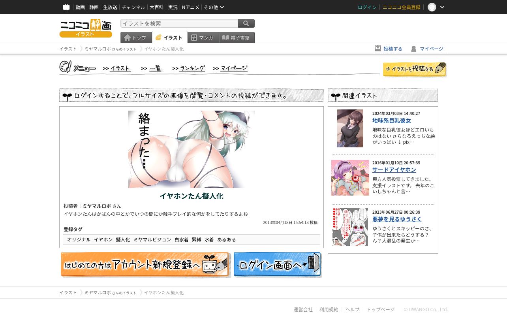Click the オリジナル tag
Image resolution: width=507 pixels, height=320 pixels.
pos(79,239)
